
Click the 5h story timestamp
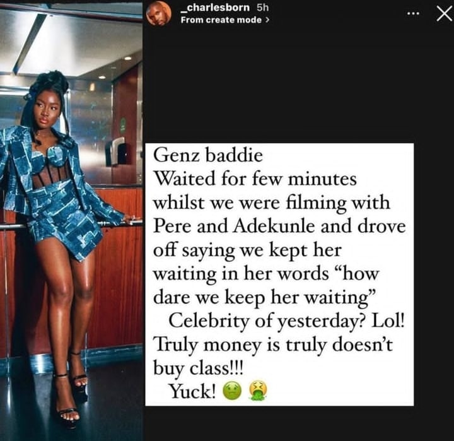pos(264,8)
